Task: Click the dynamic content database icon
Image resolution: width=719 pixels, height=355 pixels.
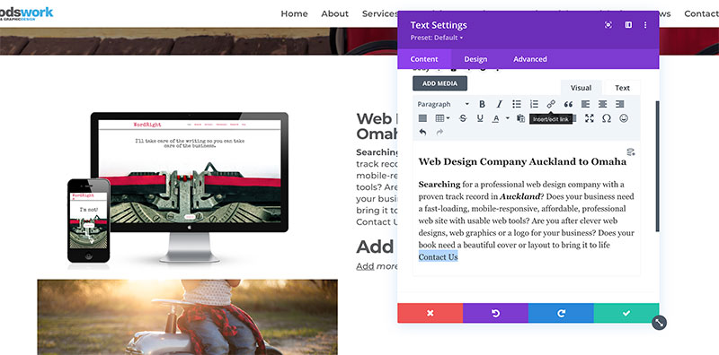Action: coord(631,152)
